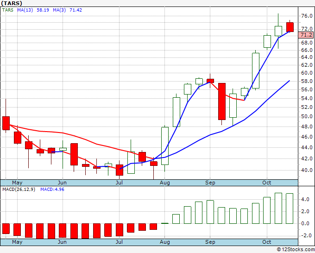Click the 0.0 MACD axis label
Screen dimensions: 315x253
pos(305,223)
